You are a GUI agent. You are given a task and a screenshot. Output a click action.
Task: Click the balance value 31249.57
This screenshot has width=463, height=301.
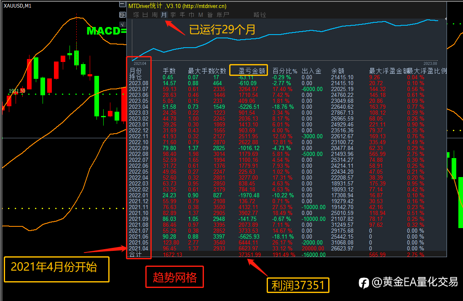coord(342,225)
